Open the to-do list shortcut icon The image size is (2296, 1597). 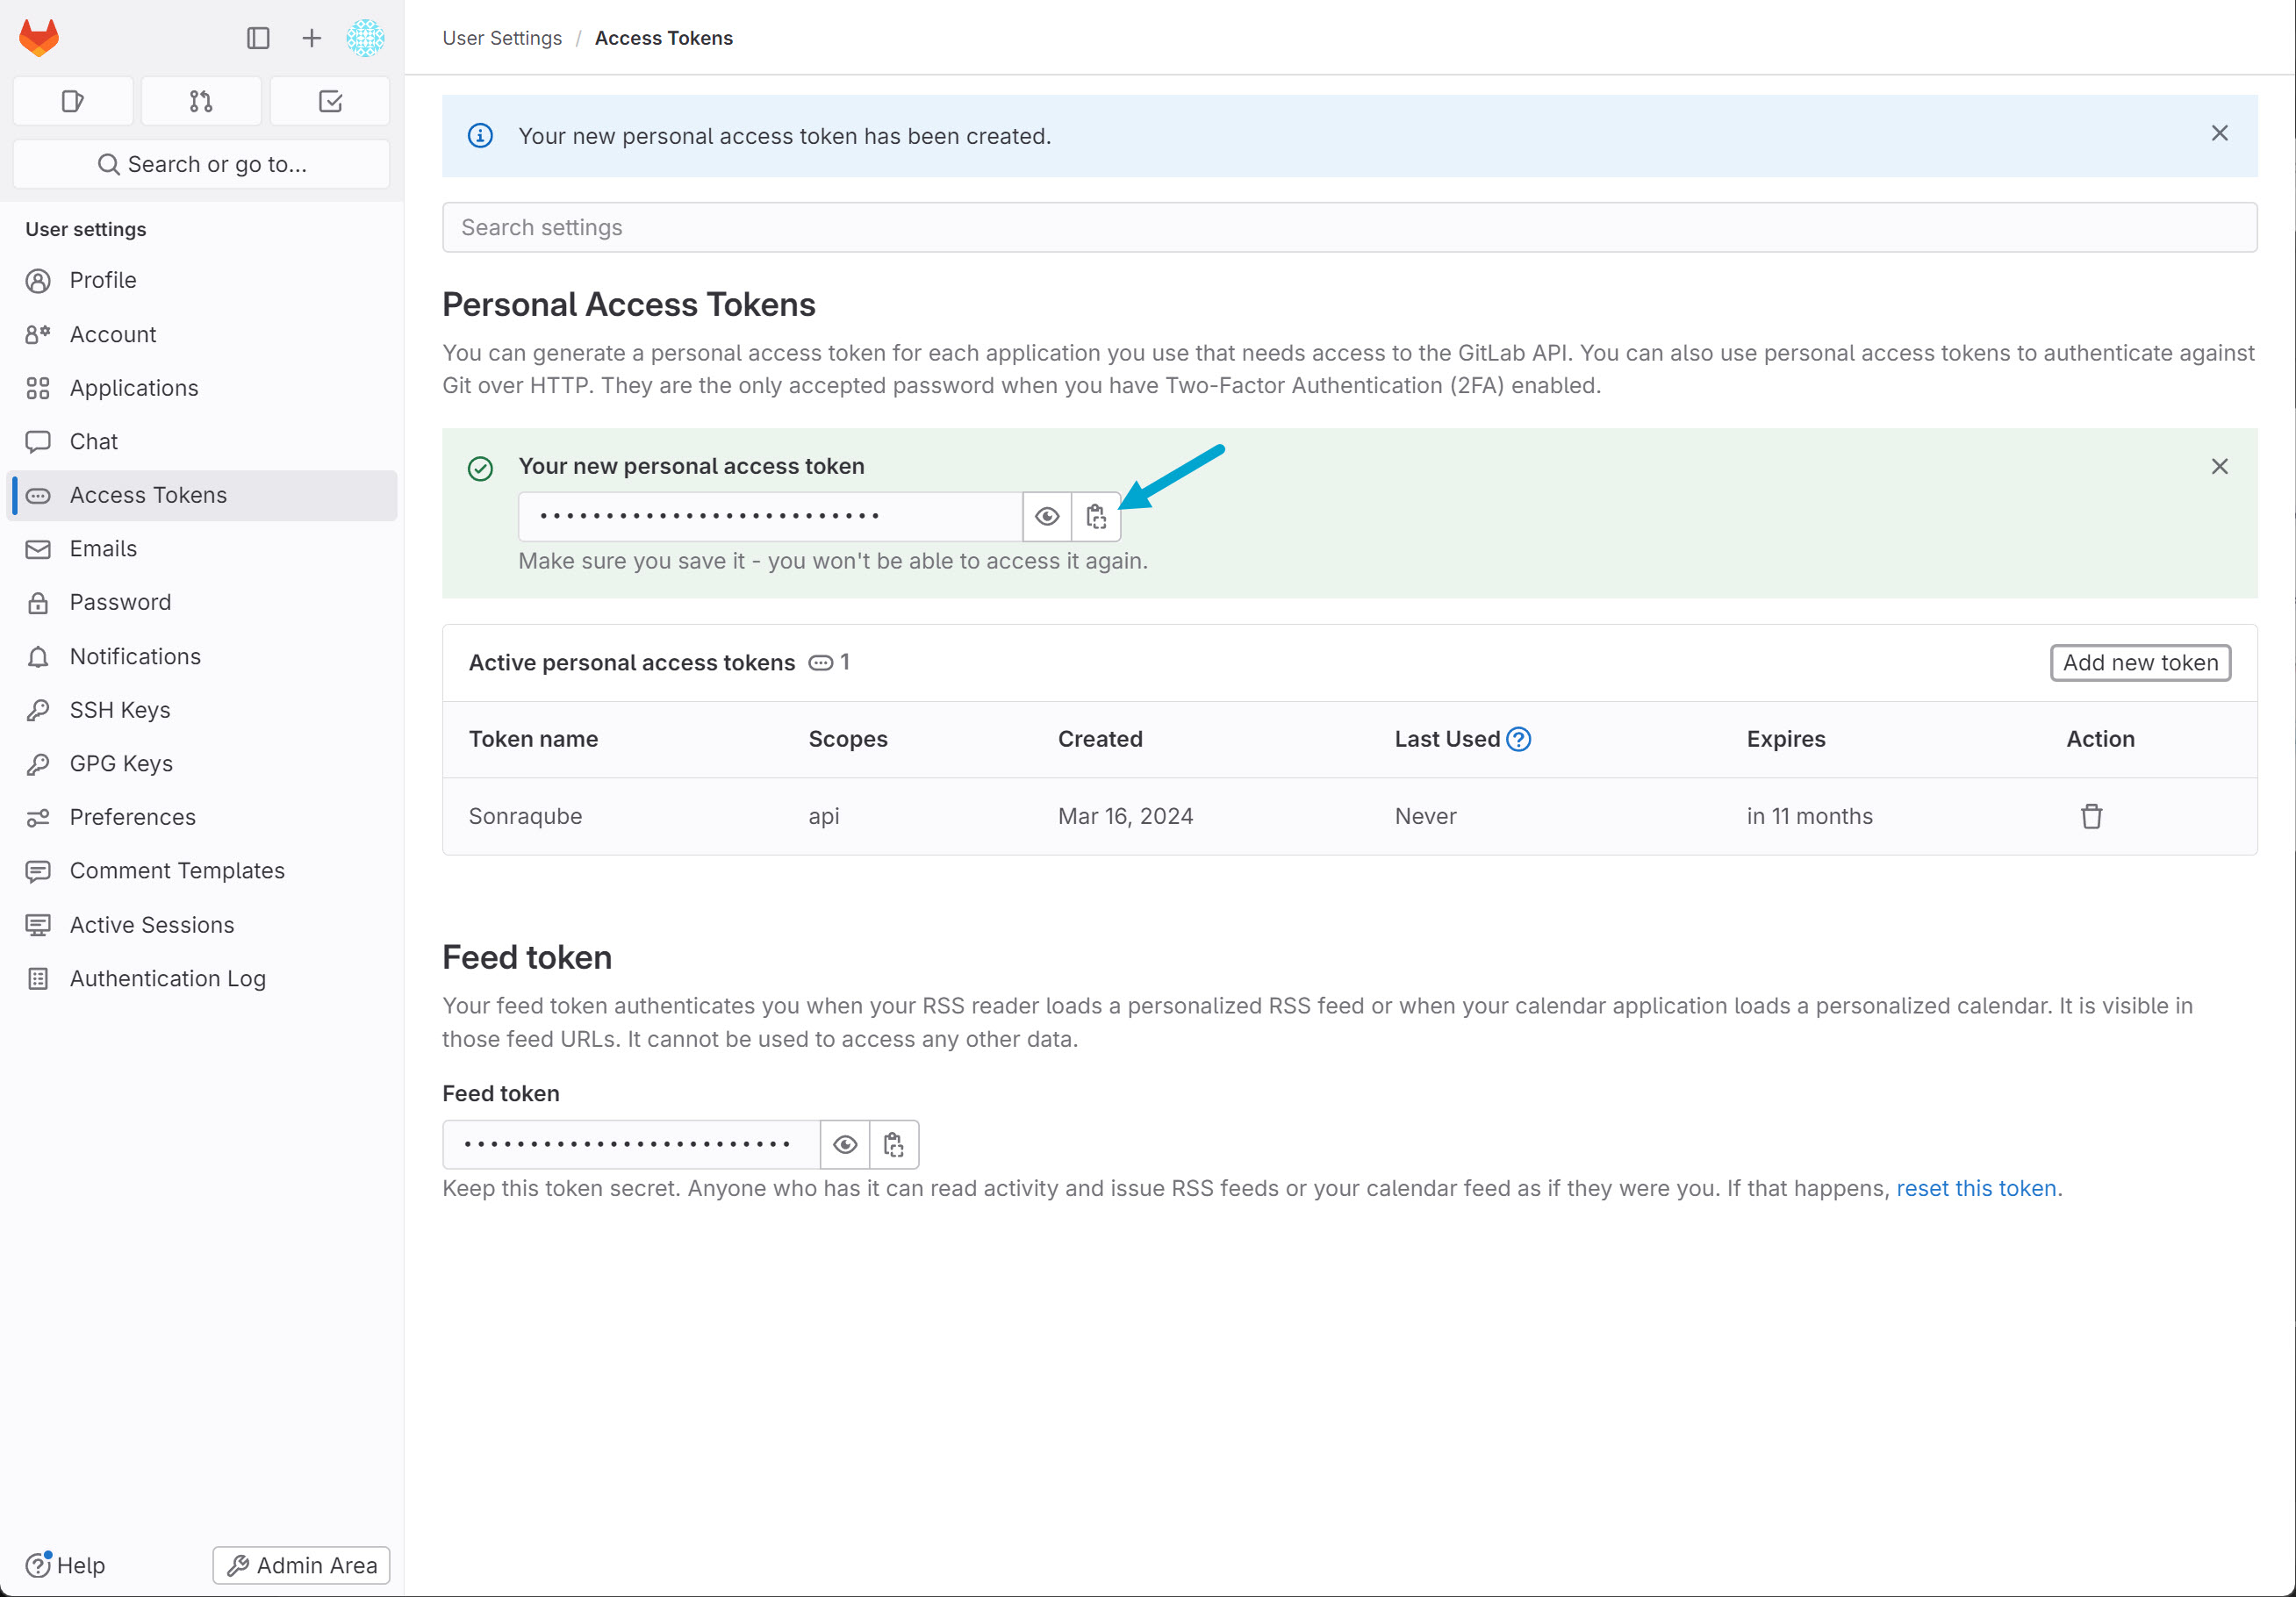click(x=330, y=101)
